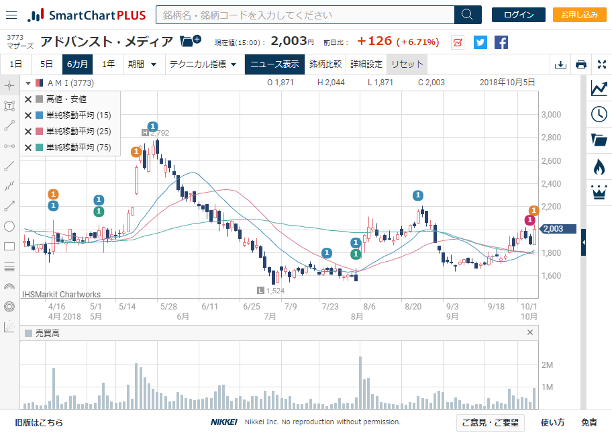The width and height of the screenshot is (612, 435).
Task: Click the pink news marker near 10/1
Action: point(529,220)
